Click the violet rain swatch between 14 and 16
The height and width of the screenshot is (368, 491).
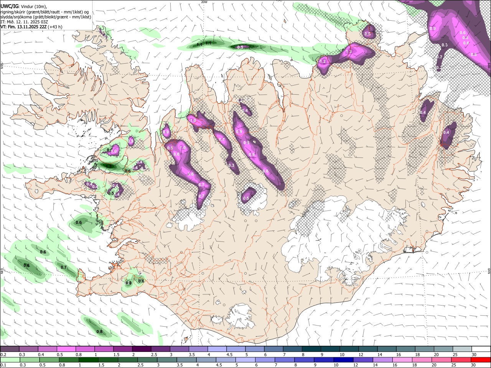(383, 360)
